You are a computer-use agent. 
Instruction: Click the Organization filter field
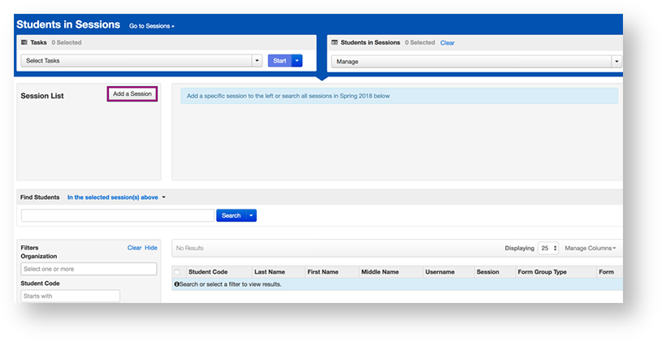[89, 269]
